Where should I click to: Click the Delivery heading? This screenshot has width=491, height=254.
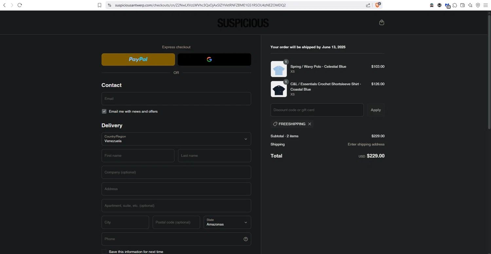tap(112, 125)
